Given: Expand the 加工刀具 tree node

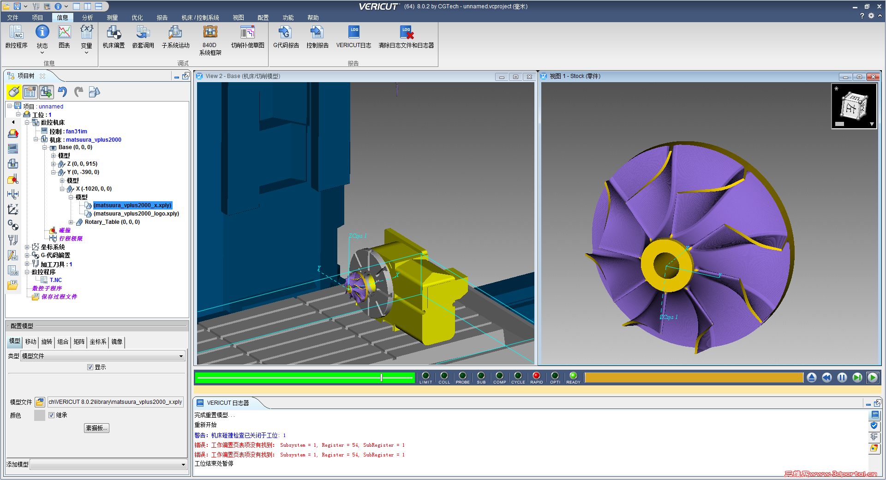Looking at the screenshot, I should click(x=27, y=264).
